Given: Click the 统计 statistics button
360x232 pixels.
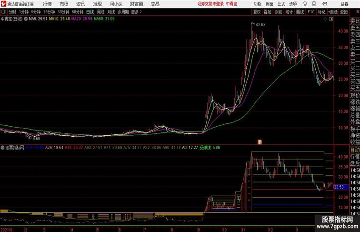Looking at the screenshot, I should [x=289, y=12].
